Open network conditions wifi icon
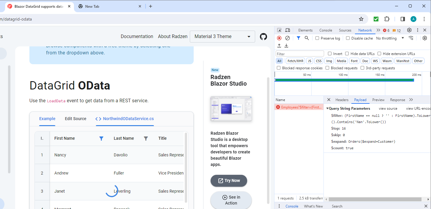Viewport: 431px width, 209px height. point(411,38)
